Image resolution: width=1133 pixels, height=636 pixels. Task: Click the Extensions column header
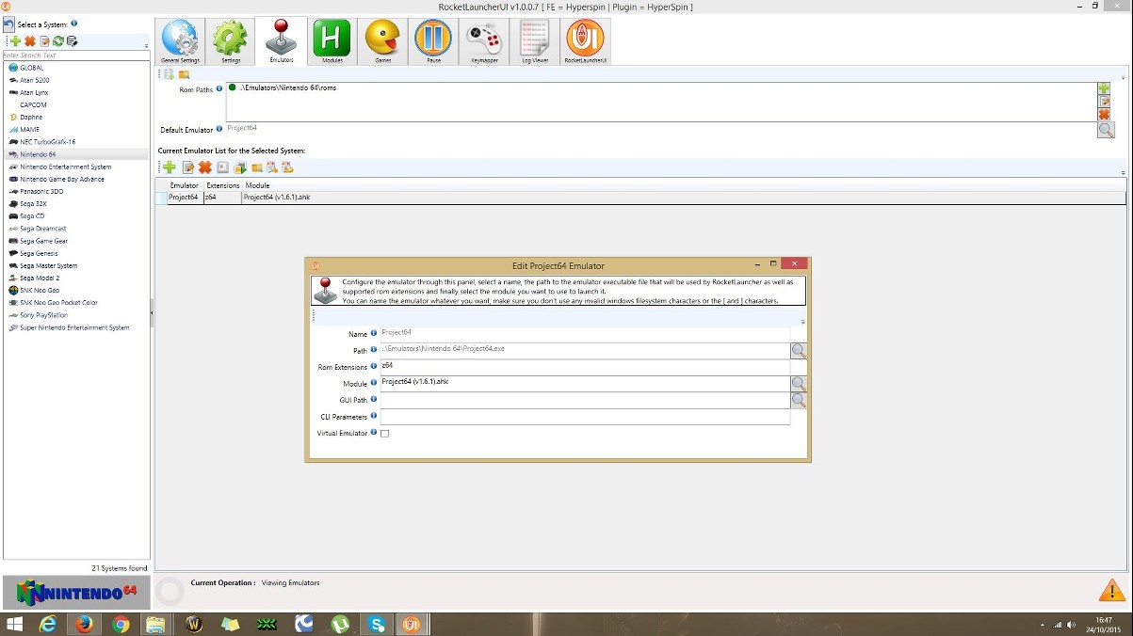click(223, 185)
